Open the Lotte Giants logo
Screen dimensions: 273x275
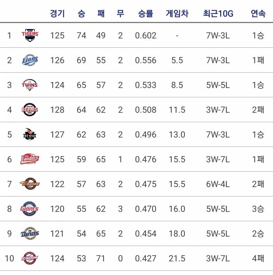pyautogui.click(x=29, y=209)
